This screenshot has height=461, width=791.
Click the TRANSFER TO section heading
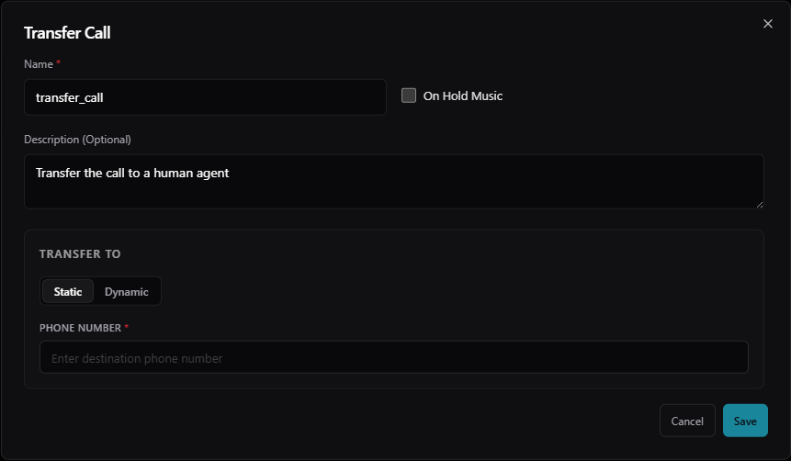click(x=80, y=253)
